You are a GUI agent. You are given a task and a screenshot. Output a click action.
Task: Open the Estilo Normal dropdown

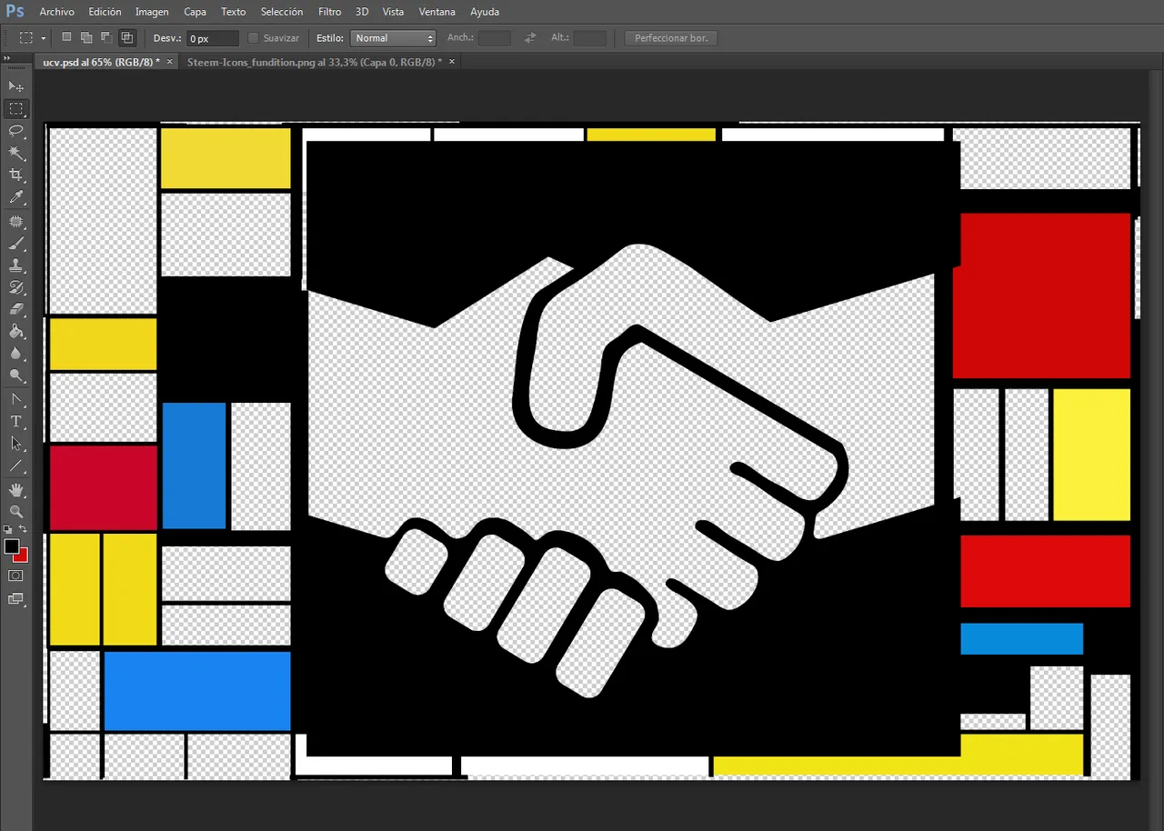(x=394, y=38)
